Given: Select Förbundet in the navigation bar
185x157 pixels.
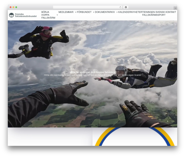Looking at the screenshot, I should pos(84,12).
